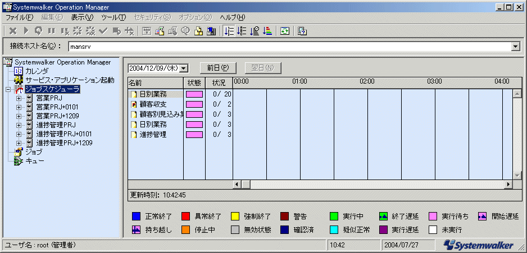This screenshot has height=253, width=527.
Task: Click the green refresh toolbar icon
Action: 285,31
